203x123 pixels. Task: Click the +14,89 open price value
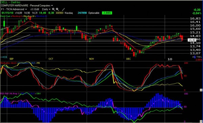coord(18,13)
